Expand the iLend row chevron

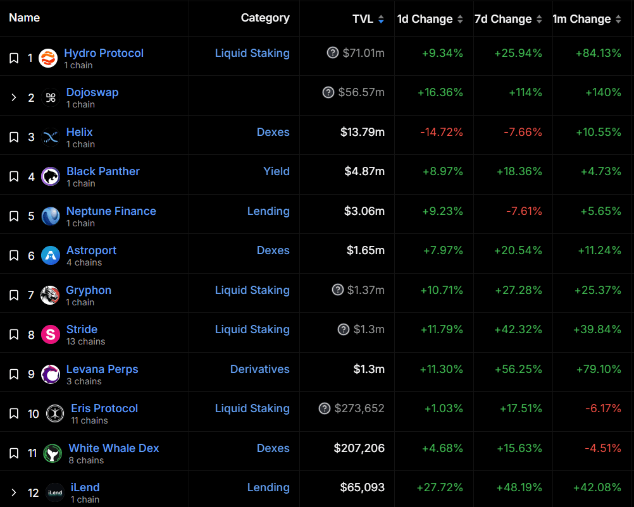pyautogui.click(x=14, y=492)
